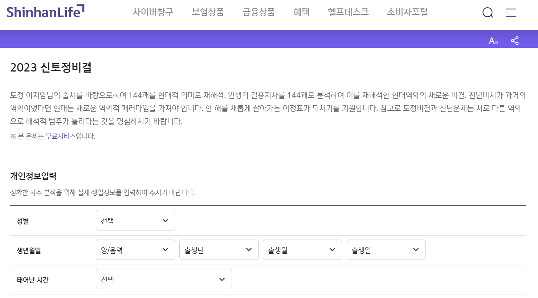Click the Aa font size icon
This screenshot has height=298, width=538.
coord(493,41)
